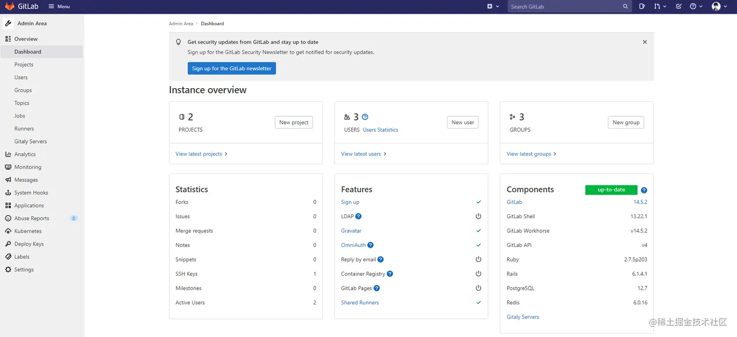Click the help icon next to LDAP
The image size is (737, 337).
[x=358, y=216]
